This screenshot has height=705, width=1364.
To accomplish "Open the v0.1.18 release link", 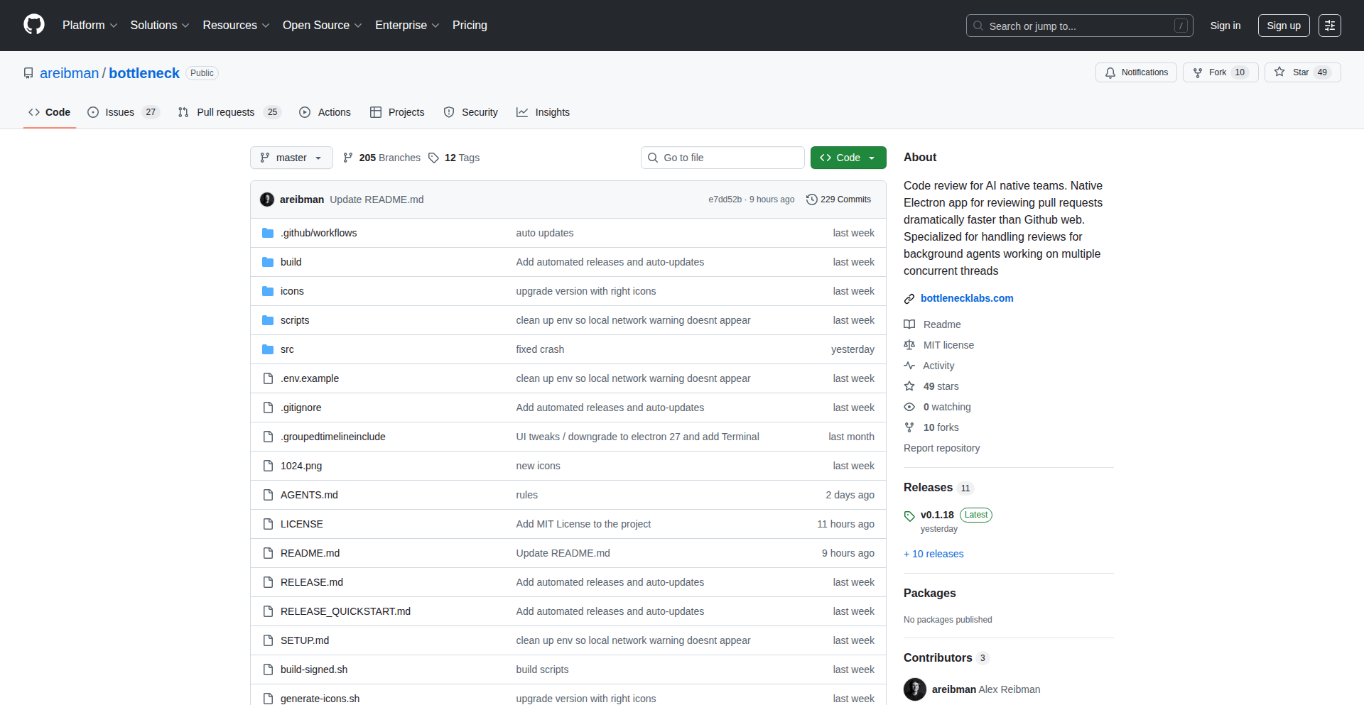I will coord(937,515).
